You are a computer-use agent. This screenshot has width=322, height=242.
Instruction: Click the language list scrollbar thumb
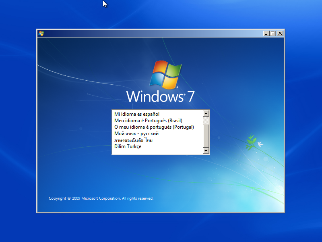click(x=206, y=136)
